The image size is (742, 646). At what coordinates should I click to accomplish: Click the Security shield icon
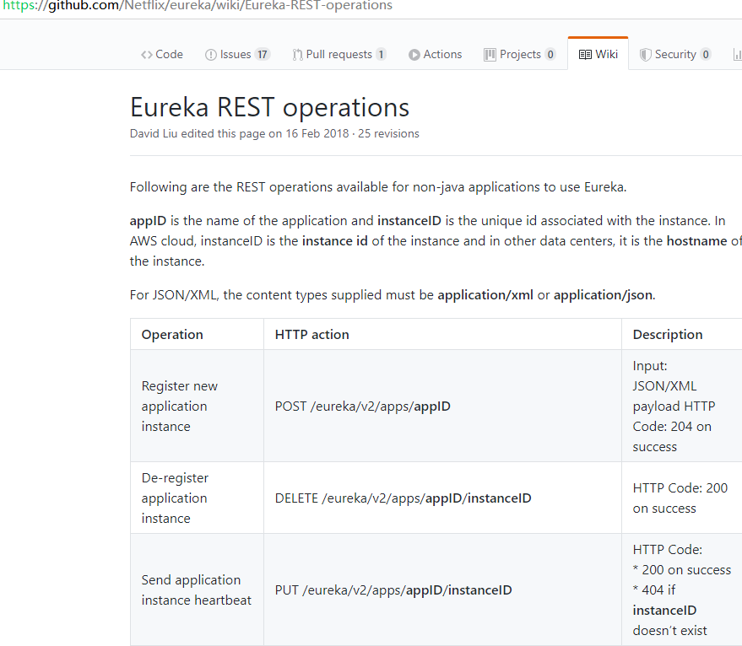[645, 55]
